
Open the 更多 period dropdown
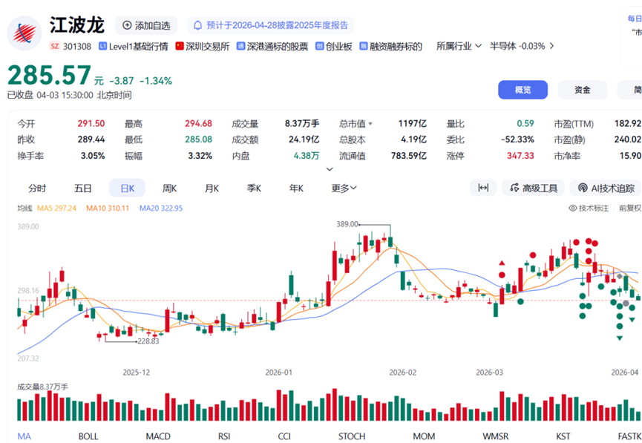[x=344, y=188]
